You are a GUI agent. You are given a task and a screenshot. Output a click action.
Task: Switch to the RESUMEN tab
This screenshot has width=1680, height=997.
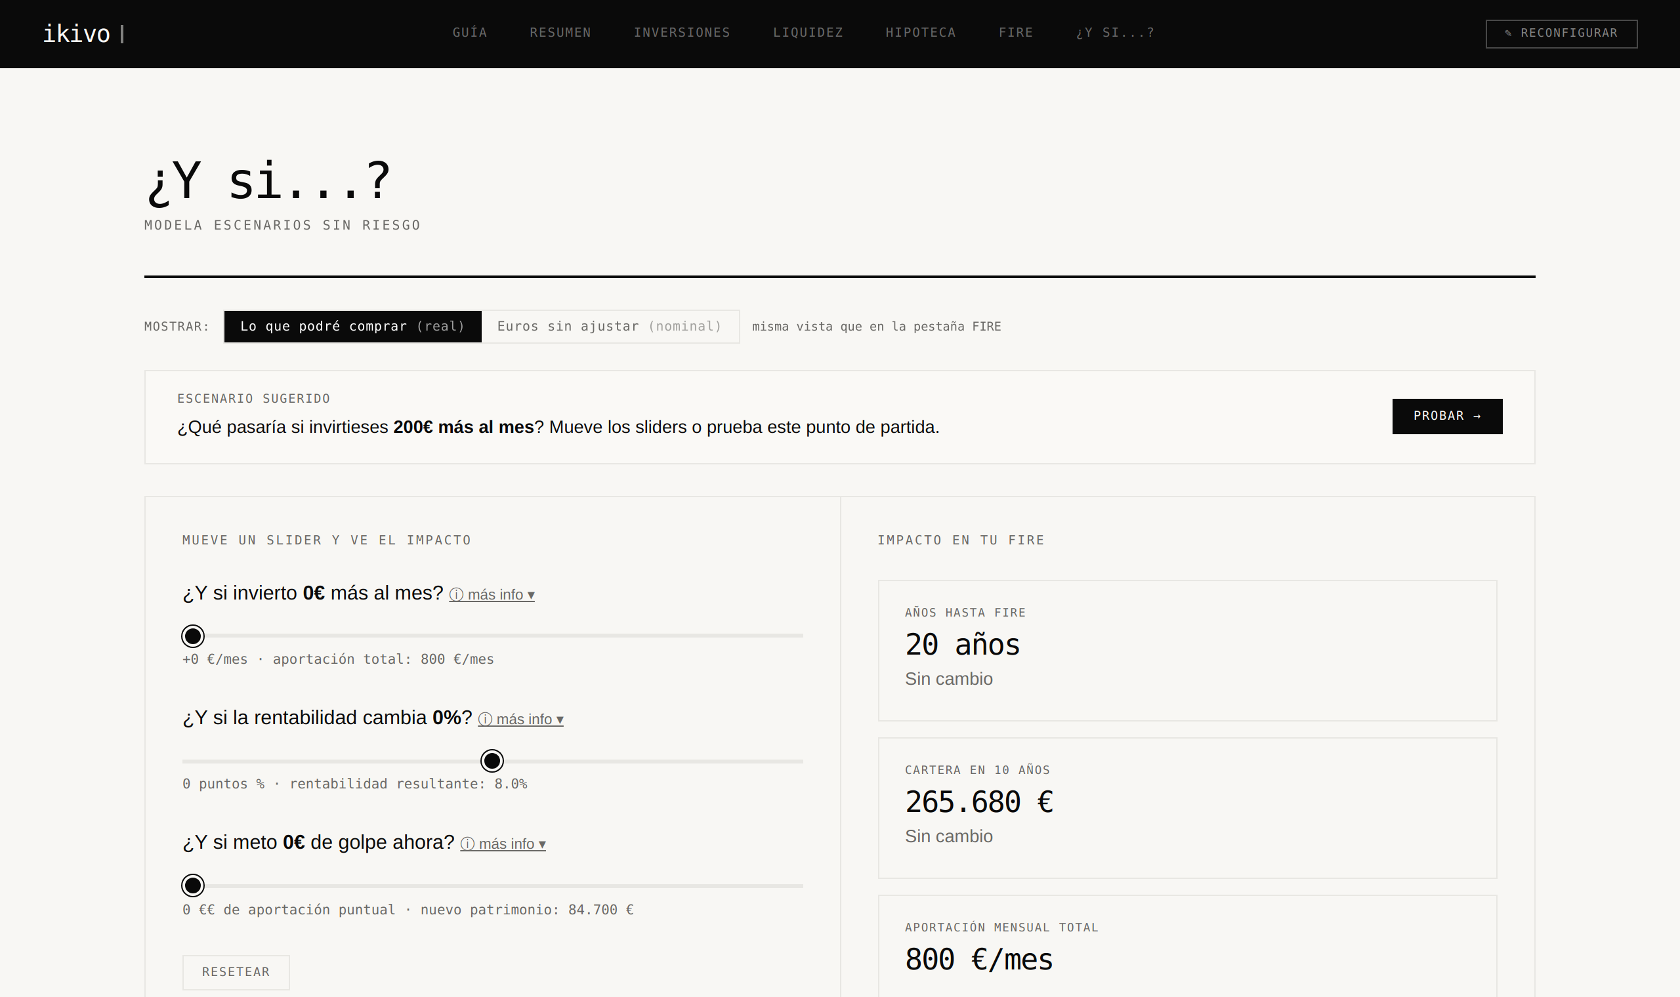click(x=560, y=33)
